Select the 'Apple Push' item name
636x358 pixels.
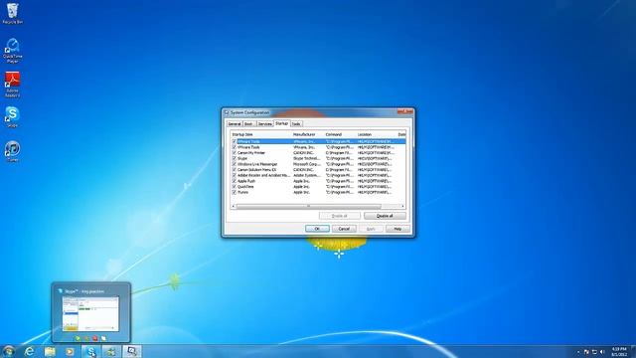(246, 181)
